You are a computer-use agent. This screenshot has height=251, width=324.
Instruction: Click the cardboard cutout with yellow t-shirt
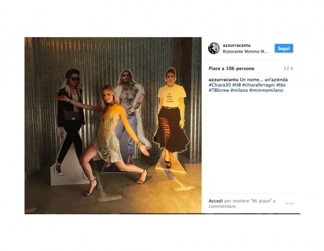(x=171, y=117)
